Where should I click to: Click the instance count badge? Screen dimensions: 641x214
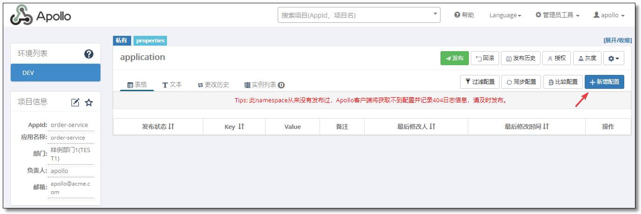tap(281, 85)
